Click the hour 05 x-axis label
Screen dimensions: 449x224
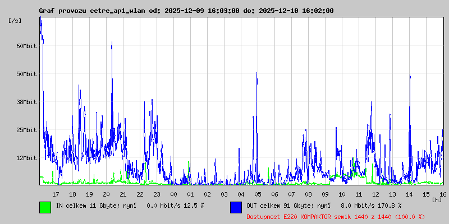coord(258,194)
